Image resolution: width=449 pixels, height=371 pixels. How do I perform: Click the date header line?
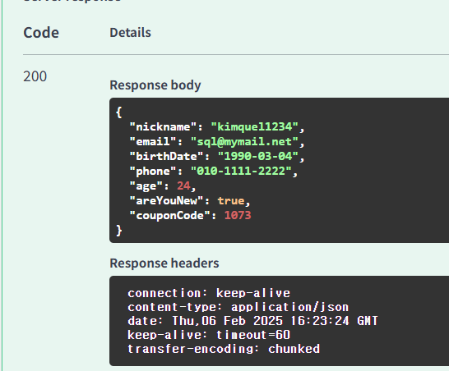point(252,321)
